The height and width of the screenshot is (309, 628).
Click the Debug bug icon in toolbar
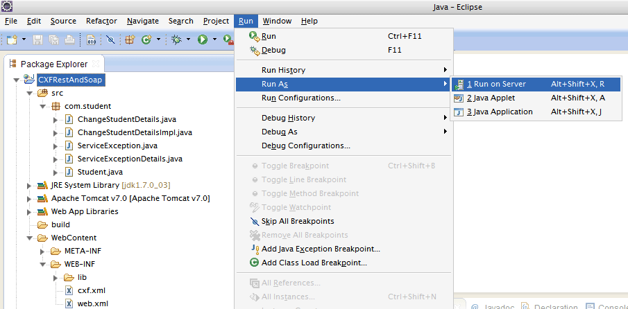(x=177, y=40)
